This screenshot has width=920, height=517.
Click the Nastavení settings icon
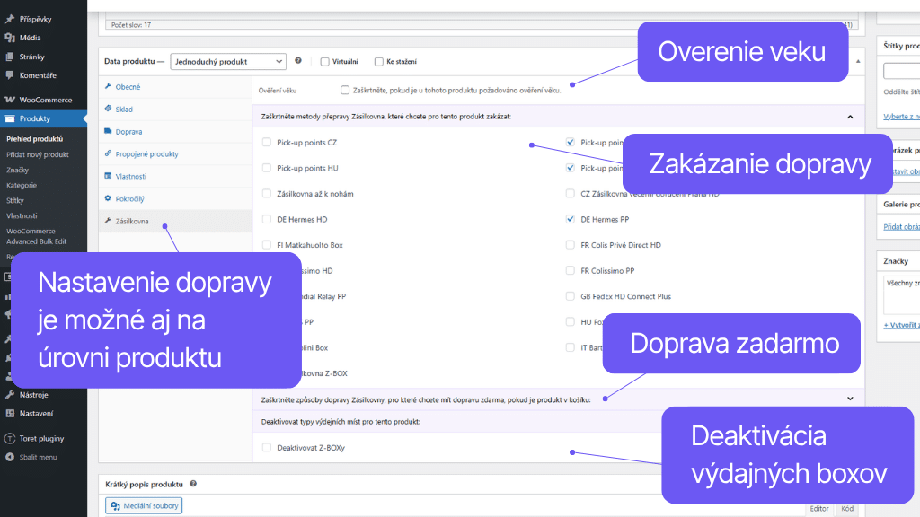9,413
